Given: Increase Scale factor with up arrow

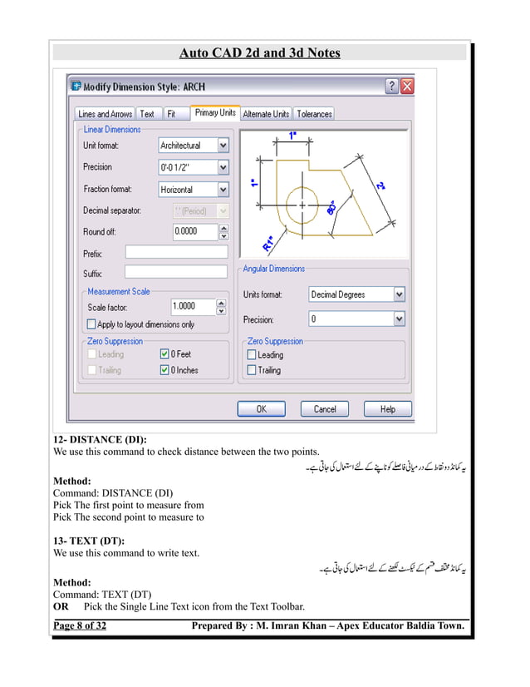Looking at the screenshot, I should pyautogui.click(x=222, y=304).
